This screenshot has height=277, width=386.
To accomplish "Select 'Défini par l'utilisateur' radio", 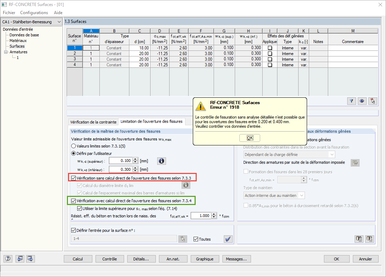I will 73,153.
